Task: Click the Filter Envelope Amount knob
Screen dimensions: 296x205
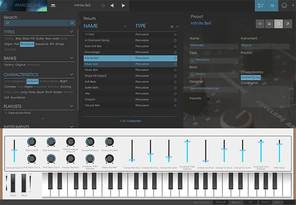Action: (x=70, y=142)
